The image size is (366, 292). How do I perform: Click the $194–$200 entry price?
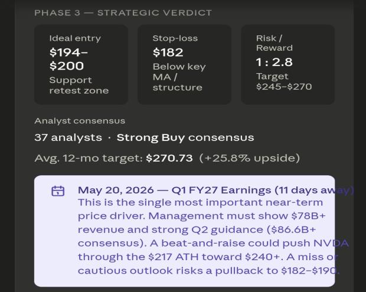point(68,59)
